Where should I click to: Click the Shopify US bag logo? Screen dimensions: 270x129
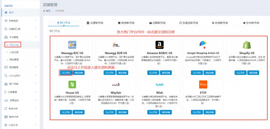pyautogui.click(x=247, y=45)
